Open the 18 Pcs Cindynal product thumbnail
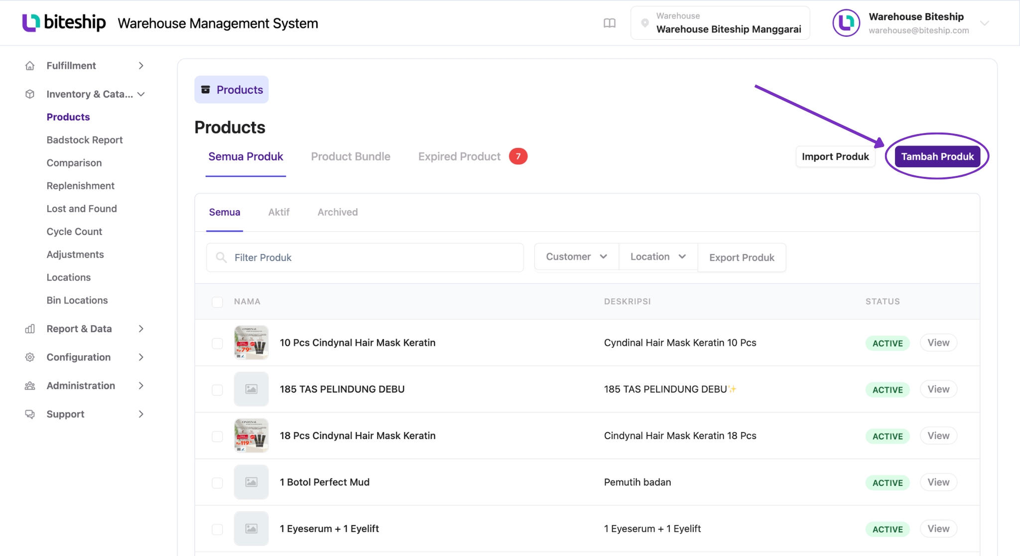 (x=251, y=435)
